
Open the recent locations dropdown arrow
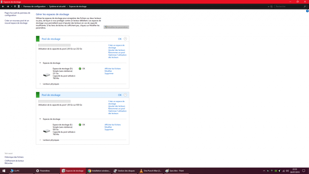click(x=11, y=6)
